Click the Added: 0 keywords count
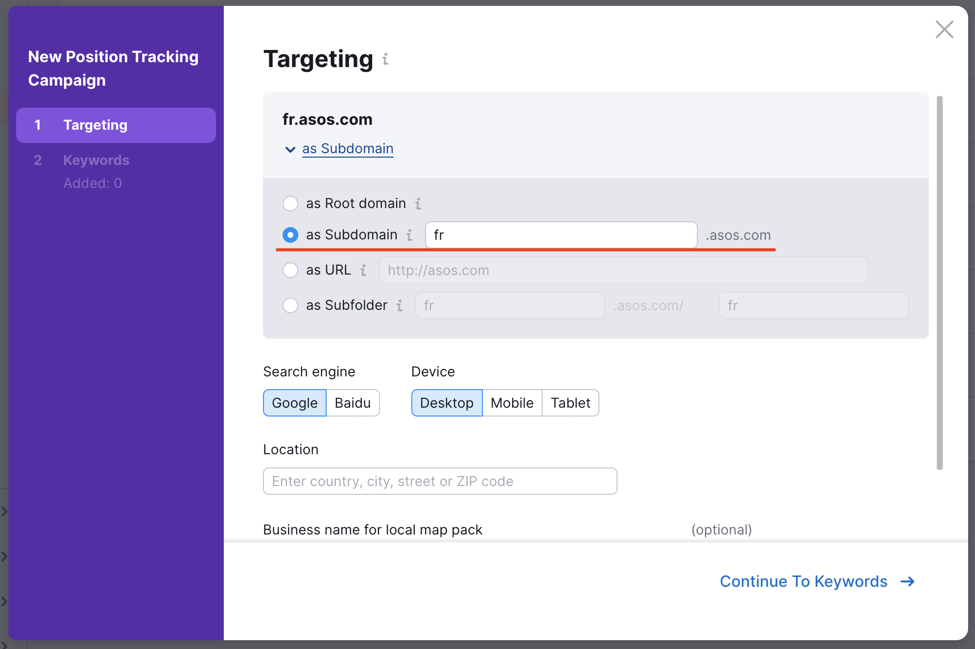Screen dimensions: 975x649 (x=93, y=184)
